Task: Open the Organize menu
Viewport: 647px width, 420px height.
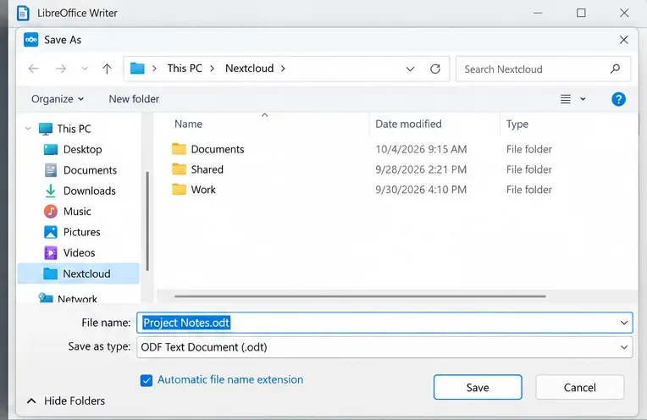Action: click(58, 99)
